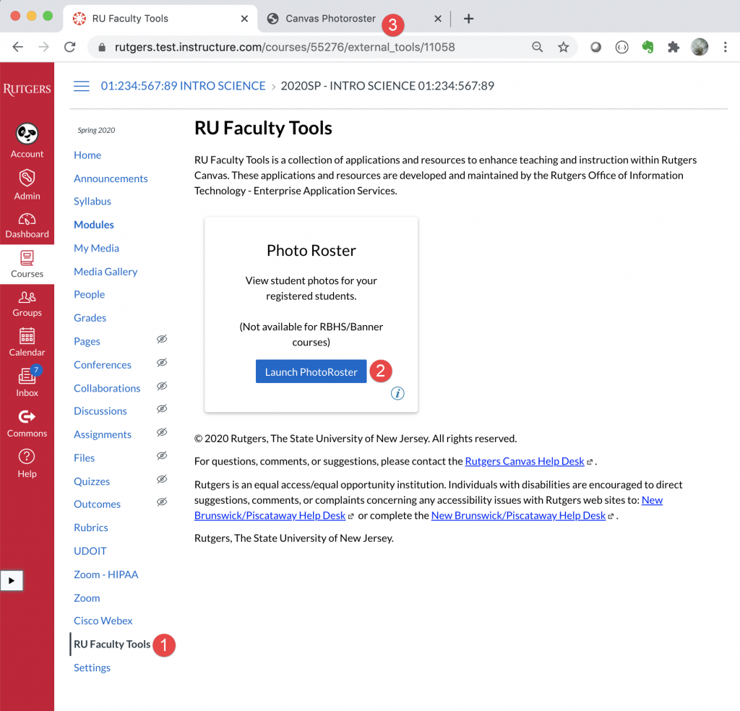Click the Photo Roster info icon
This screenshot has width=740, height=711.
[x=397, y=393]
